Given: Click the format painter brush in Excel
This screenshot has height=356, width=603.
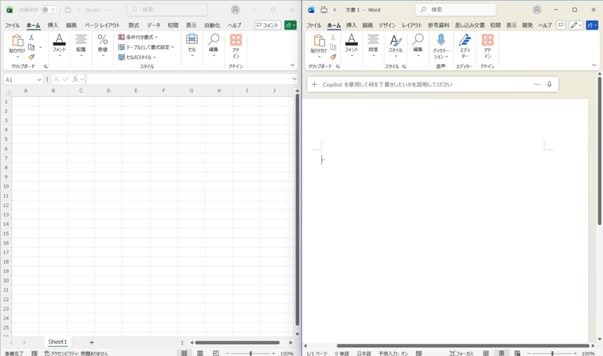Looking at the screenshot, I should click(x=31, y=57).
